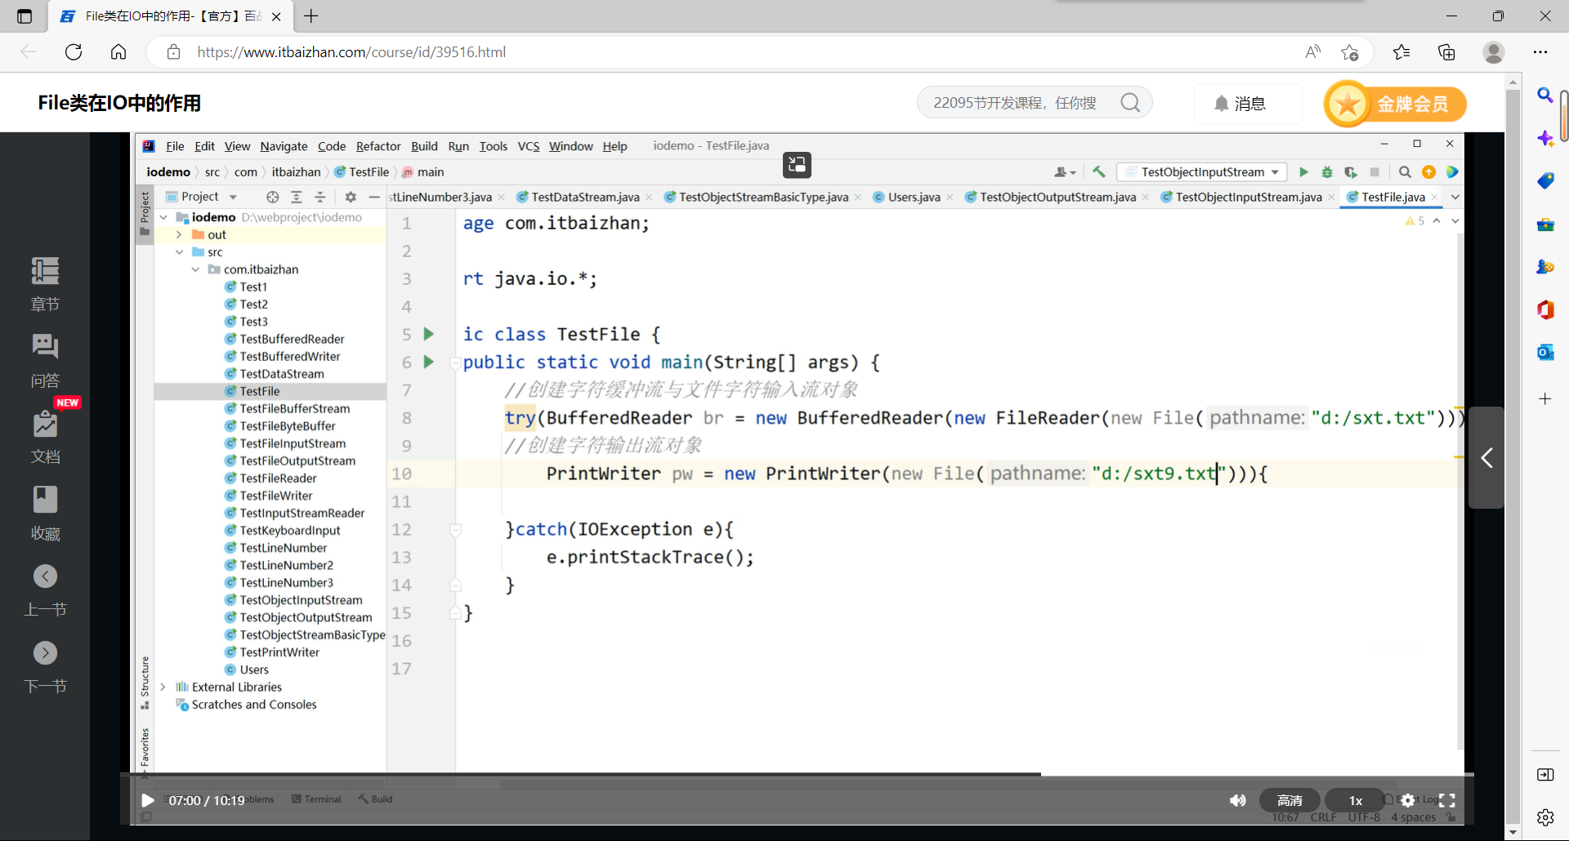Expand the out folder
Viewport: 1569px width, 841px height.
tap(179, 234)
